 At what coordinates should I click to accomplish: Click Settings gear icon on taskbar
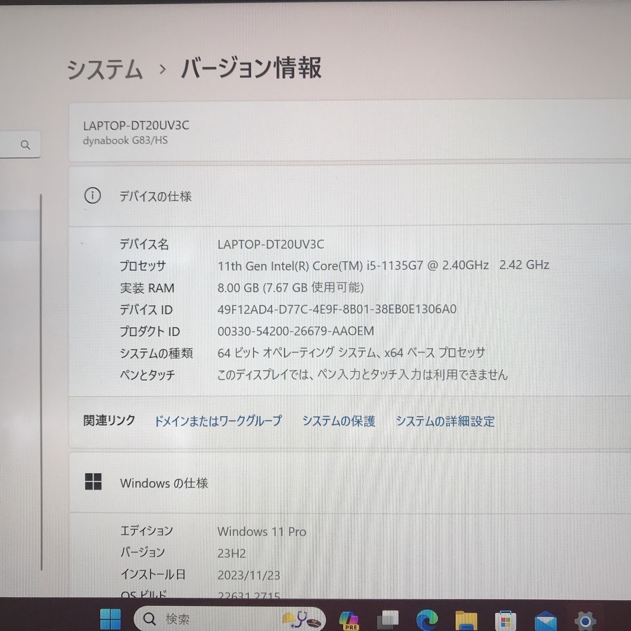click(585, 621)
